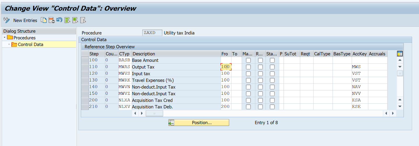Click the Delete row icon
This screenshot has height=146, width=419.
(x=52, y=20)
